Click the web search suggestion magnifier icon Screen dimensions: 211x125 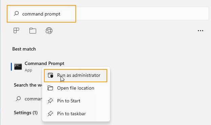[18, 99]
